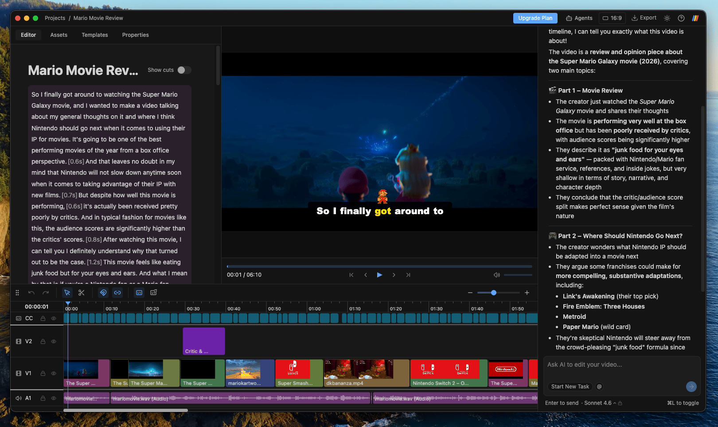Click the CC track caption icon

pos(19,318)
